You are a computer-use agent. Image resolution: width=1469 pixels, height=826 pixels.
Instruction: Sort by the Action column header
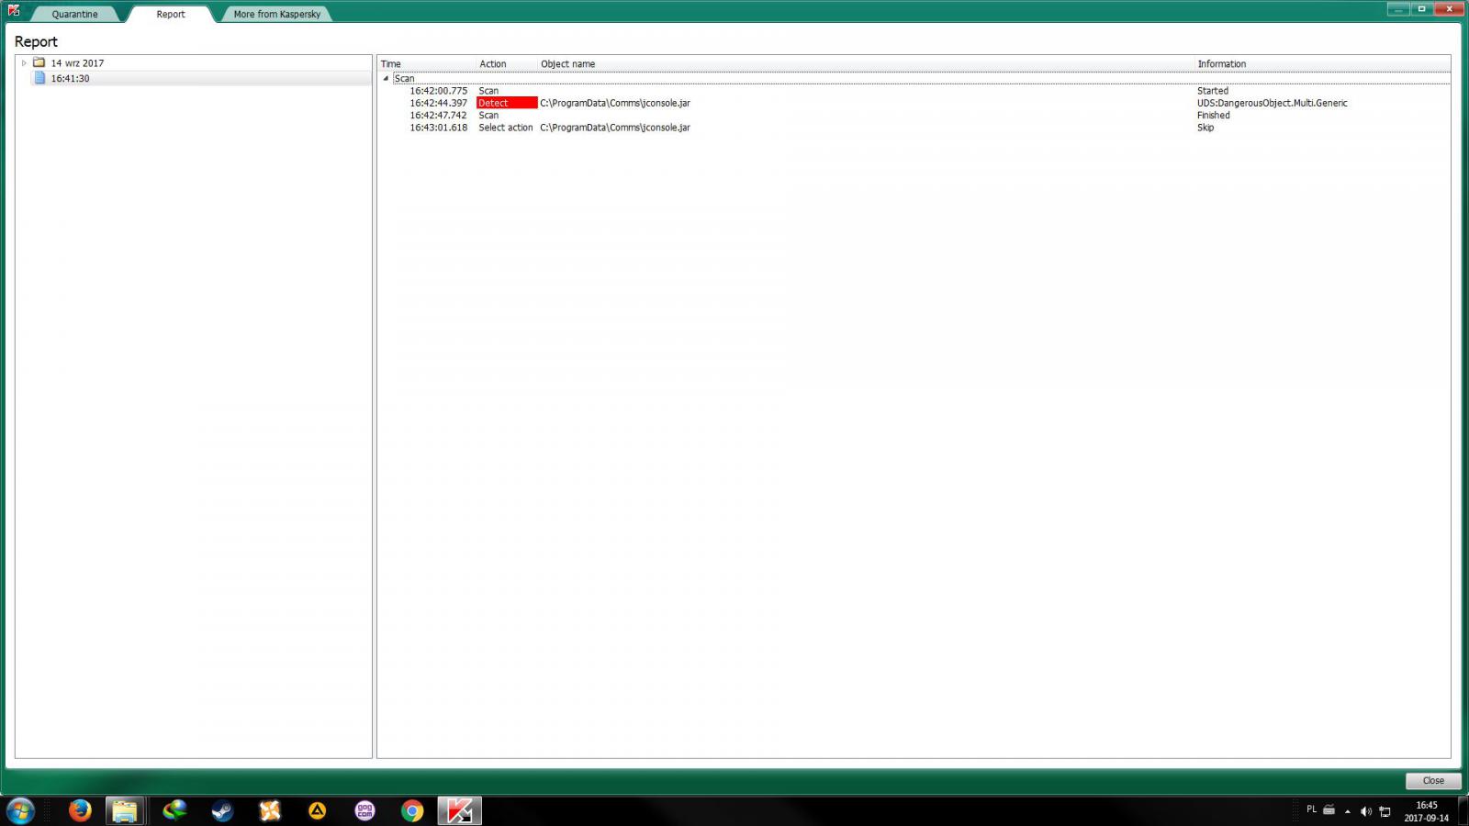507,64
